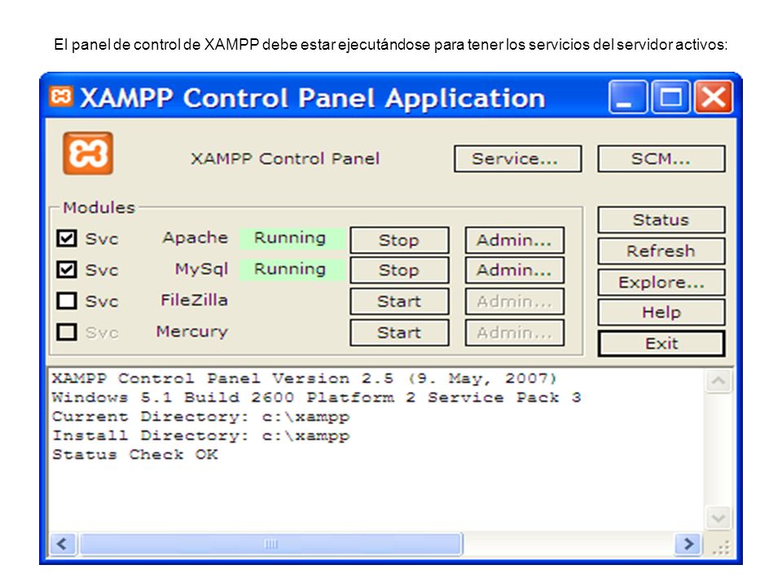Click the Refresh button
Viewport: 782px width, 587px height.
tap(661, 250)
